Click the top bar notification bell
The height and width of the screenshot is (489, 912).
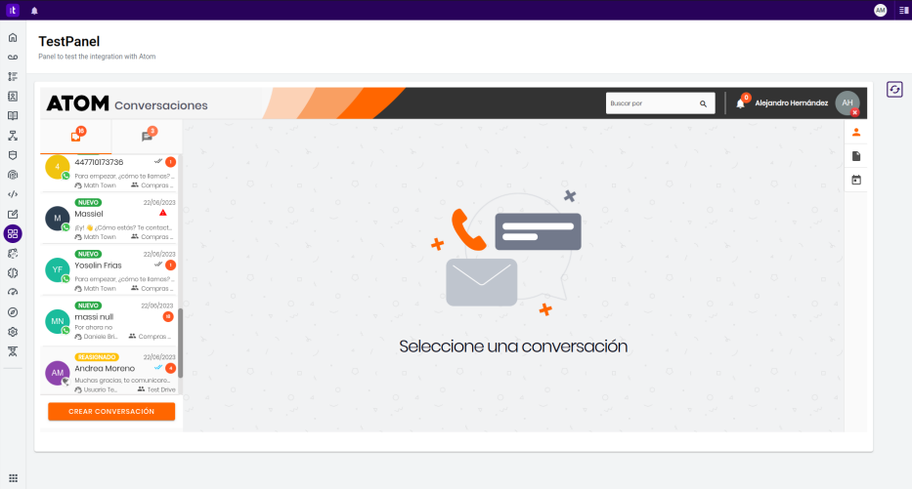point(34,11)
